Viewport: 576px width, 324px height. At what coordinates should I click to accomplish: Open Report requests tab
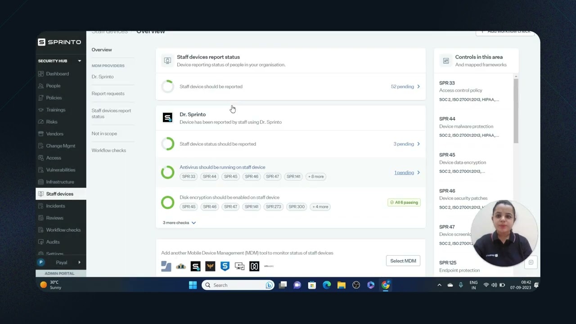[x=108, y=94]
